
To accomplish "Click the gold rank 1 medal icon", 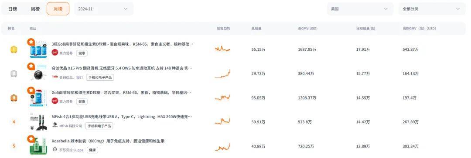I will coord(14,49).
